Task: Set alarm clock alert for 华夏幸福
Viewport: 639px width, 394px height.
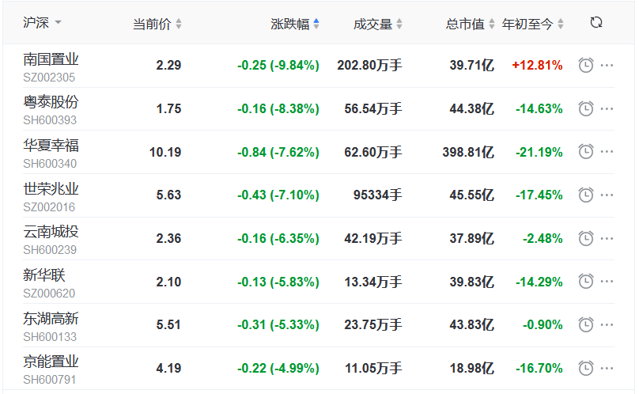Action: pos(586,152)
